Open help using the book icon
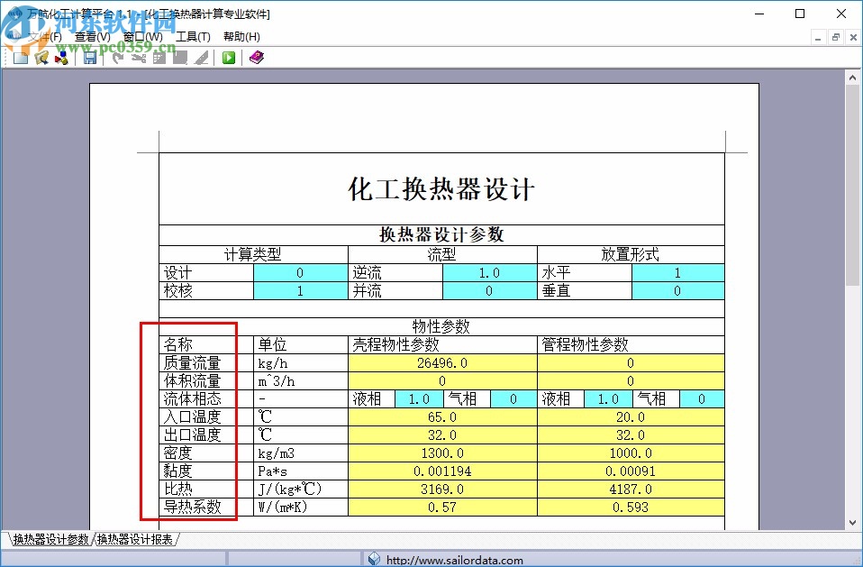 (x=255, y=57)
